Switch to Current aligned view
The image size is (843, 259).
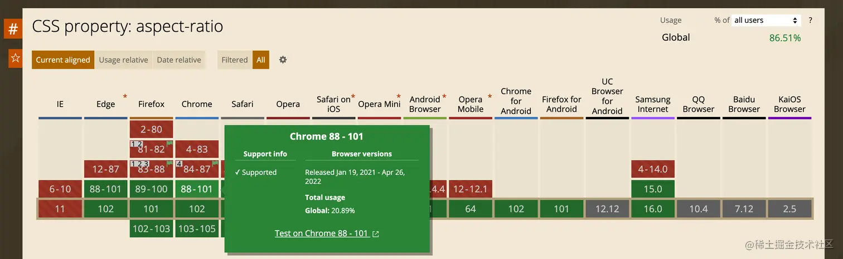click(x=62, y=60)
